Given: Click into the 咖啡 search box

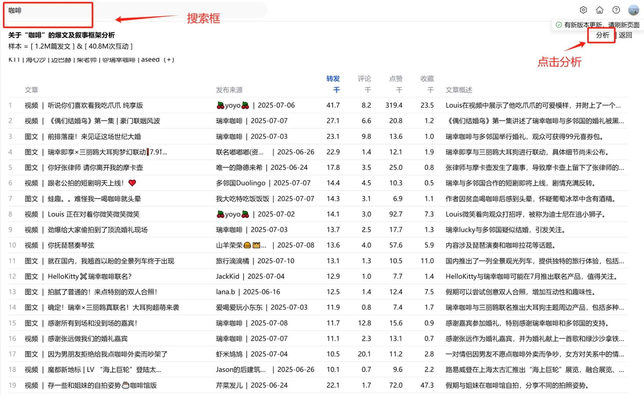Looking at the screenshot, I should [x=48, y=11].
